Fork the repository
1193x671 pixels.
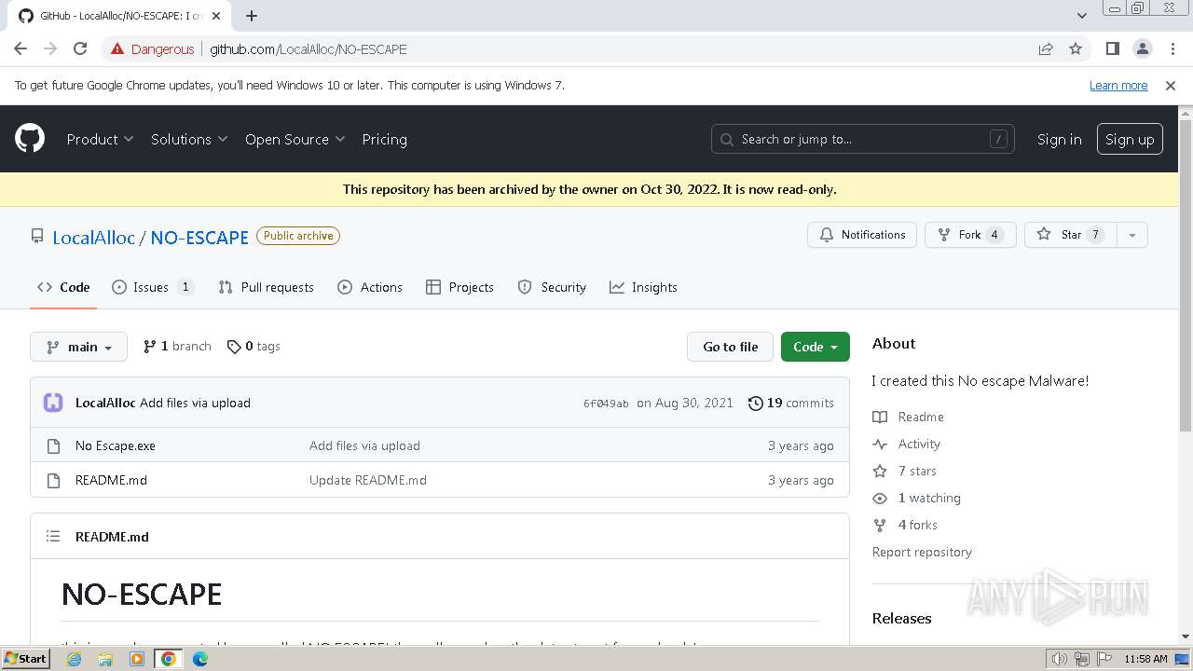[969, 235]
